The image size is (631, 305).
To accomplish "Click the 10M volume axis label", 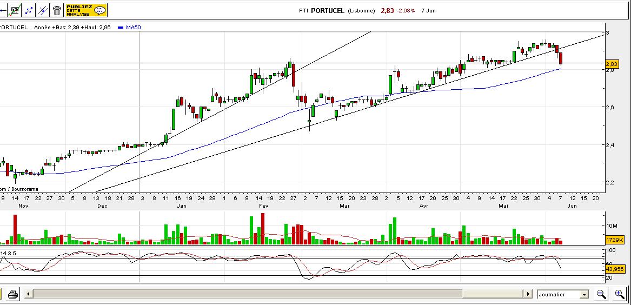I will click(613, 226).
